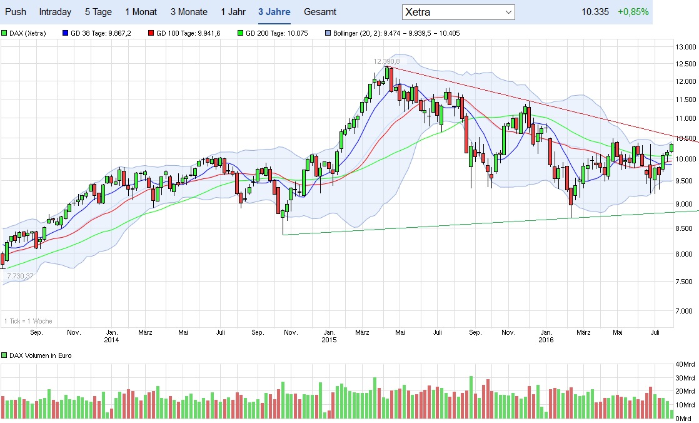Image resolution: width=699 pixels, height=423 pixels.
Task: Click the GD 200 Tage: 10.075 label
Action: [x=277, y=33]
